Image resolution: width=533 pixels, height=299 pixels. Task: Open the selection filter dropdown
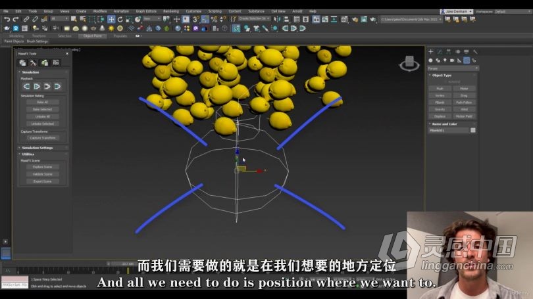pyautogui.click(x=60, y=19)
